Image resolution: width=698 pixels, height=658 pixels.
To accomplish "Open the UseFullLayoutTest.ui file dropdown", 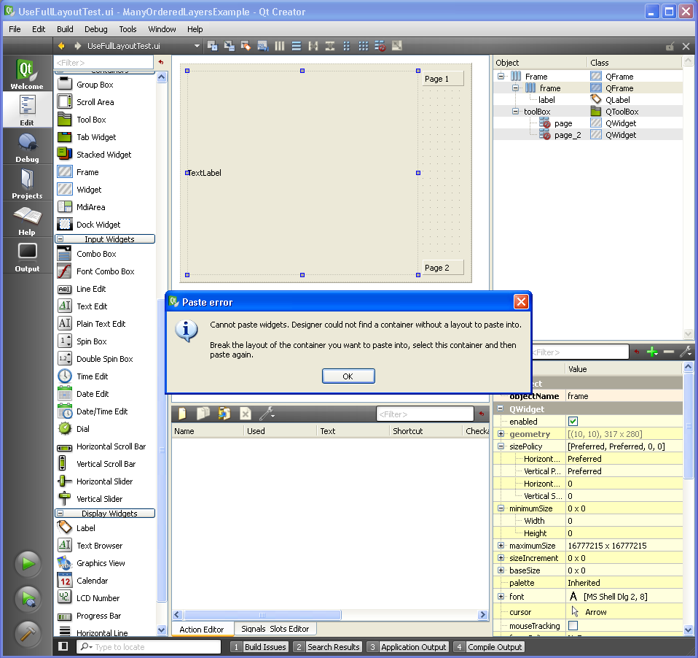I will [197, 46].
